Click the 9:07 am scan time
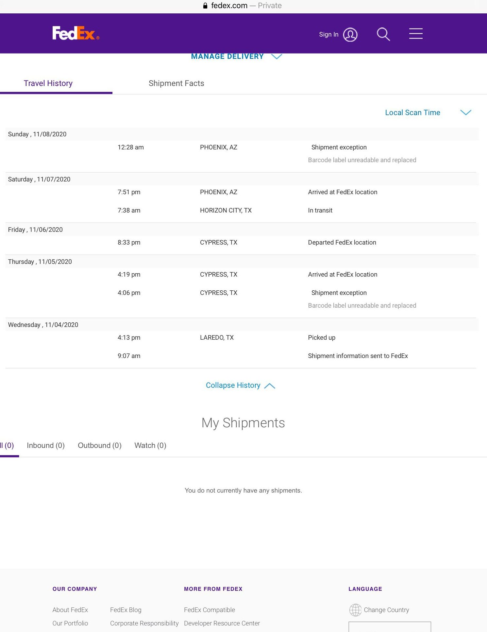Viewport: 487px width, 632px height. 129,356
